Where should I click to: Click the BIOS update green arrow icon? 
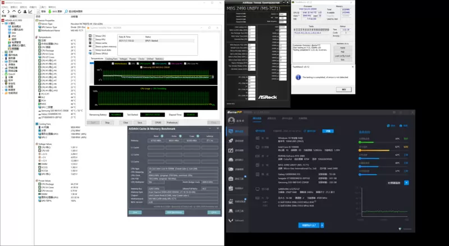tap(49, 11)
